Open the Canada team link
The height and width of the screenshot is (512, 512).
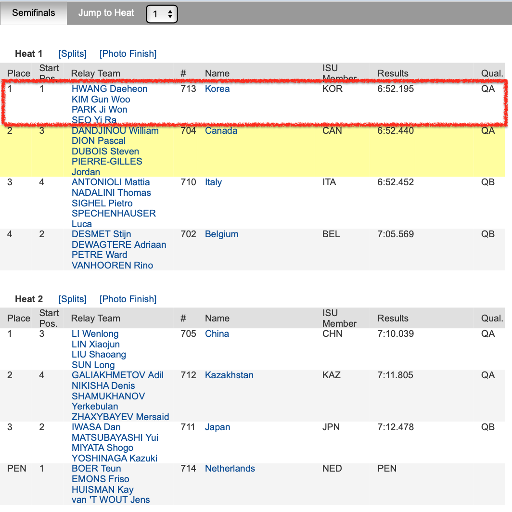point(221,130)
